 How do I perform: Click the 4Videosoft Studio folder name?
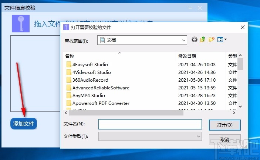pyautogui.click(x=91, y=72)
